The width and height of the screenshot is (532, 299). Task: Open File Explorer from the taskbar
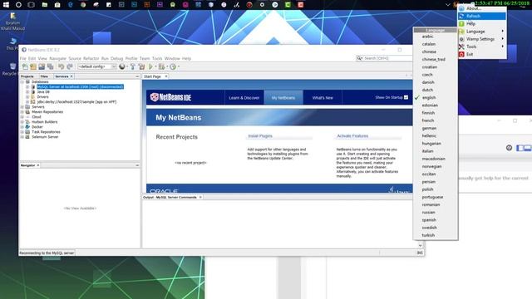click(44, 5)
